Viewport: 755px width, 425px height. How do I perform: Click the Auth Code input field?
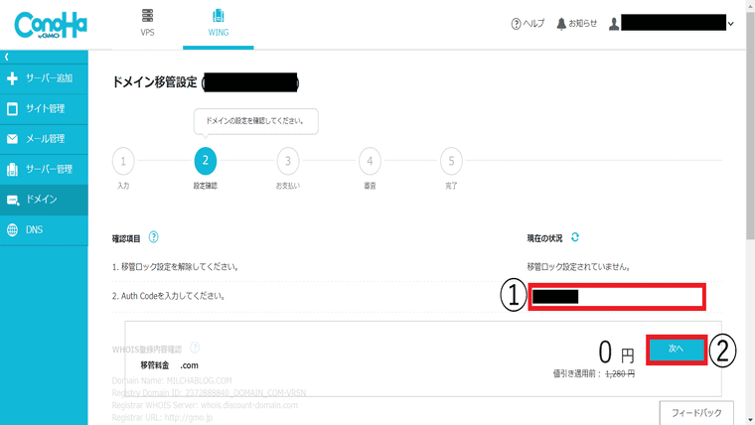coord(617,297)
